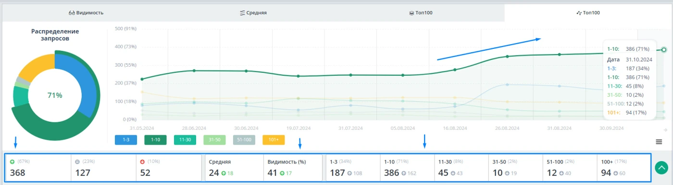This screenshot has width=673, height=185.
Task: Select the 26.08.2024 data point on green line
Action: (x=507, y=57)
